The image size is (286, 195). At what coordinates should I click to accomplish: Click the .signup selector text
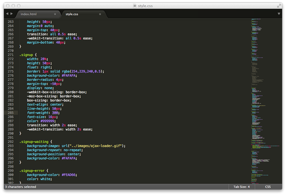26,55
